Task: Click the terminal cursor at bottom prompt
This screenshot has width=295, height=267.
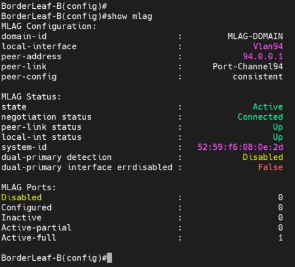Action: point(109,258)
